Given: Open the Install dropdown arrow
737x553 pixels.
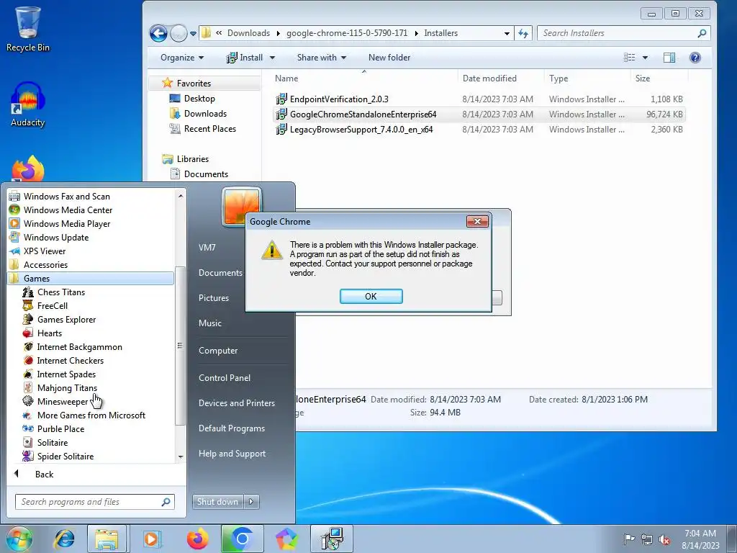Looking at the screenshot, I should point(272,58).
